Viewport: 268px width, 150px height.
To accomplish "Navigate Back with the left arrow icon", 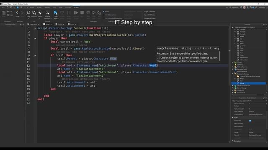I will (x=17, y=13).
